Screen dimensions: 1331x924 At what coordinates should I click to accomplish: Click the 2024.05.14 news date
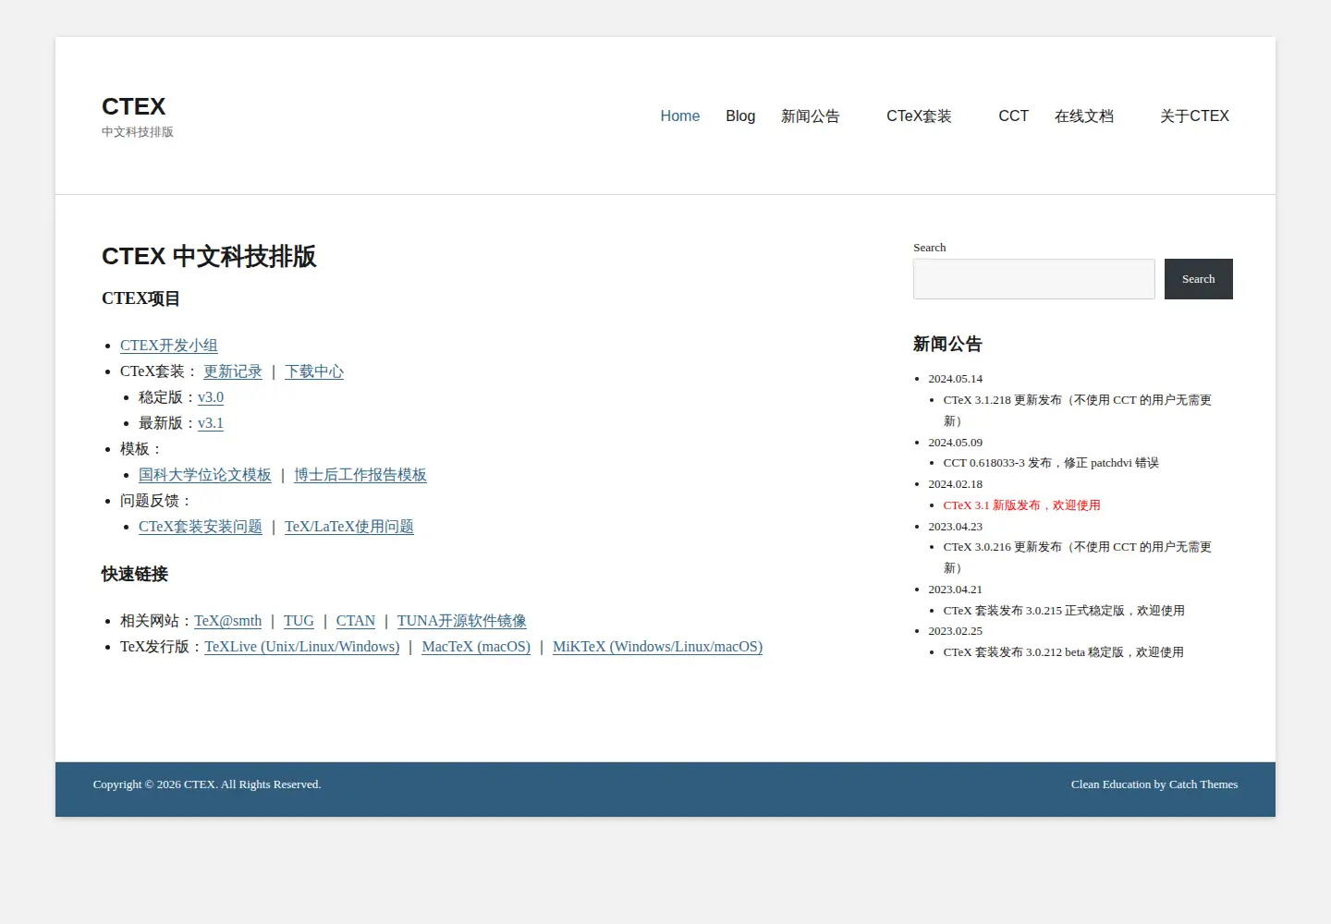tap(956, 379)
